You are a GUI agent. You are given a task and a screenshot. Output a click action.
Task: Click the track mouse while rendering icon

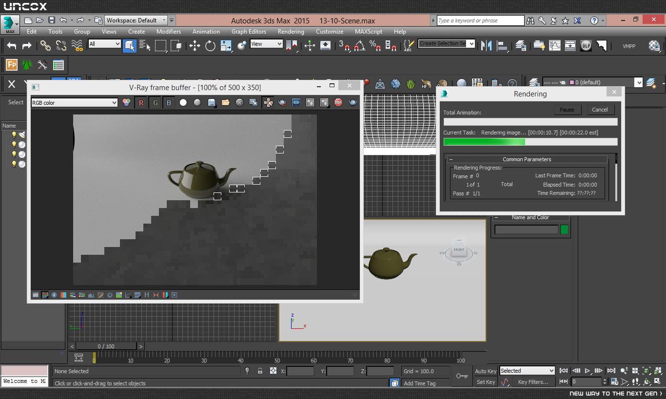[268, 102]
